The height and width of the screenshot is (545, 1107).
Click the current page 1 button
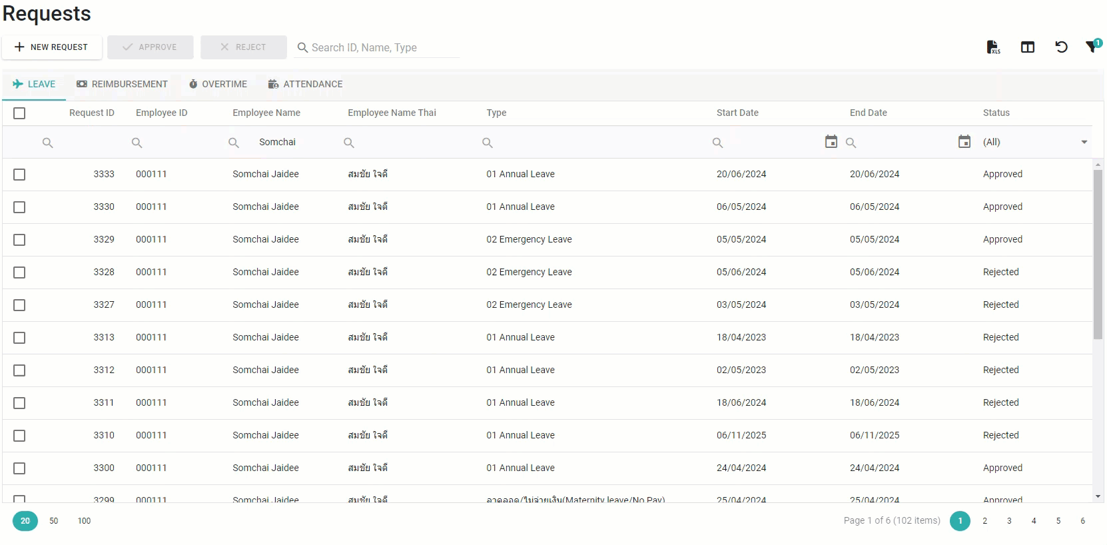click(x=960, y=521)
